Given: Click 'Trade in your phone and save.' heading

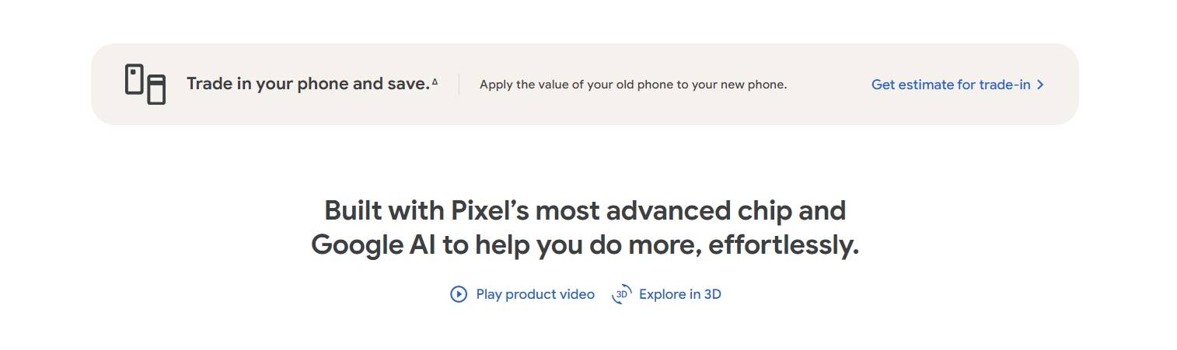Looking at the screenshot, I should [308, 84].
